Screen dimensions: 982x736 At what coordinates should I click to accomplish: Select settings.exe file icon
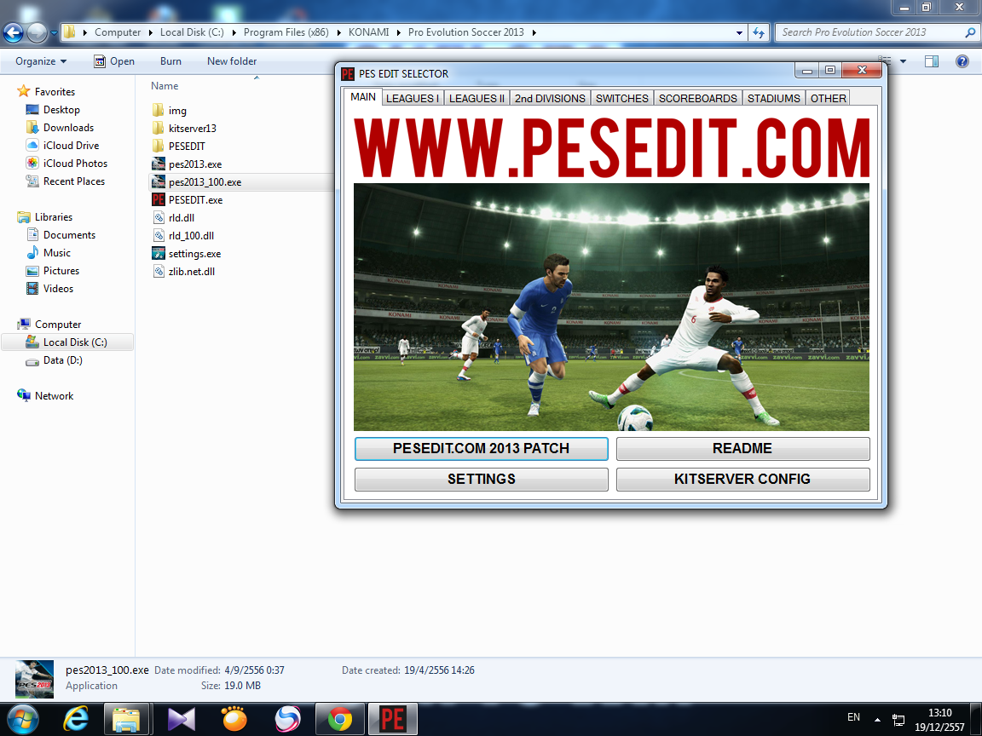point(158,254)
